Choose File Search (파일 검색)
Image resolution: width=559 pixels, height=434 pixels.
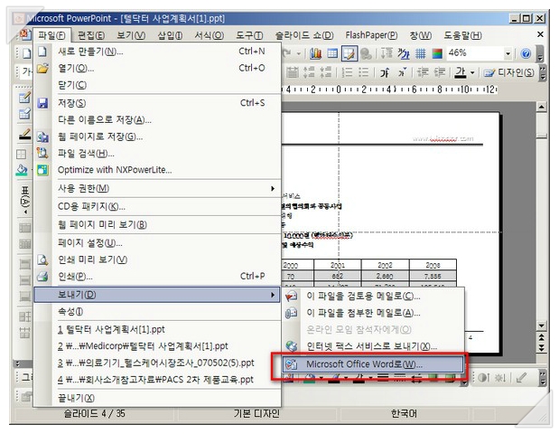coord(157,153)
